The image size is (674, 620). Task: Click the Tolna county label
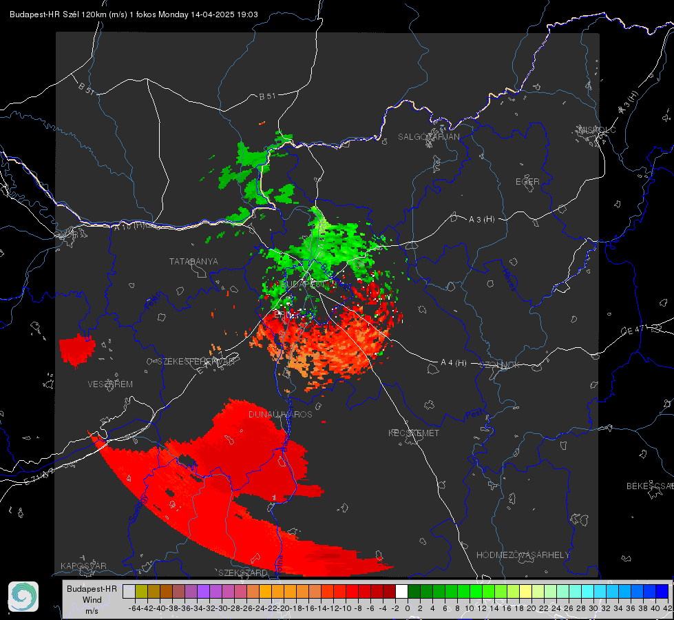coord(279,564)
